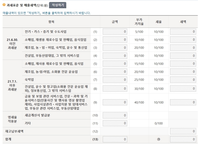
Task: Select the 금액 field for row (5)
Action: click(115, 64)
